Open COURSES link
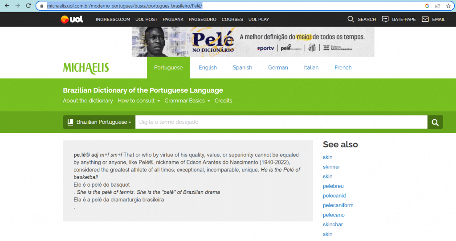 232,20
